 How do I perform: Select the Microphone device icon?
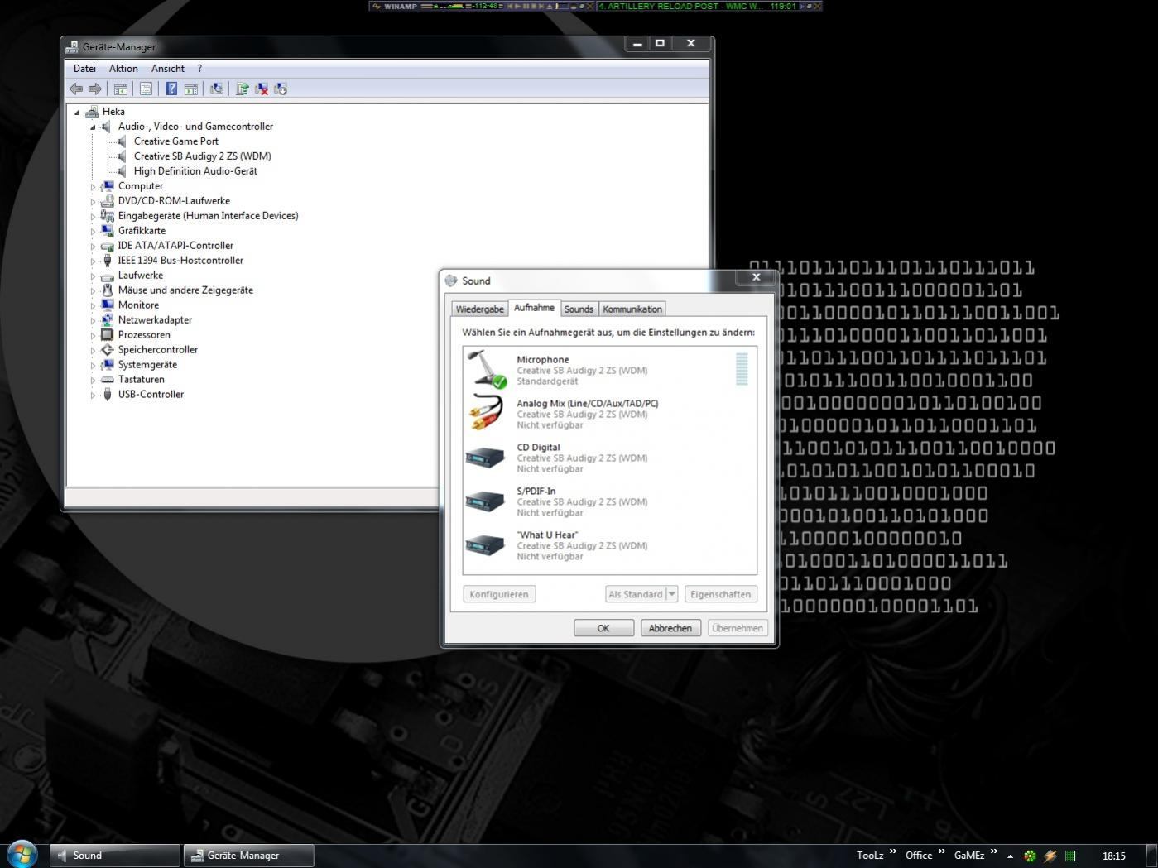(486, 369)
